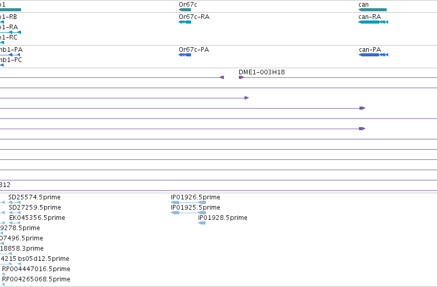Click the DME1-003H18 clone label
This screenshot has width=437, height=287.
pos(262,72)
